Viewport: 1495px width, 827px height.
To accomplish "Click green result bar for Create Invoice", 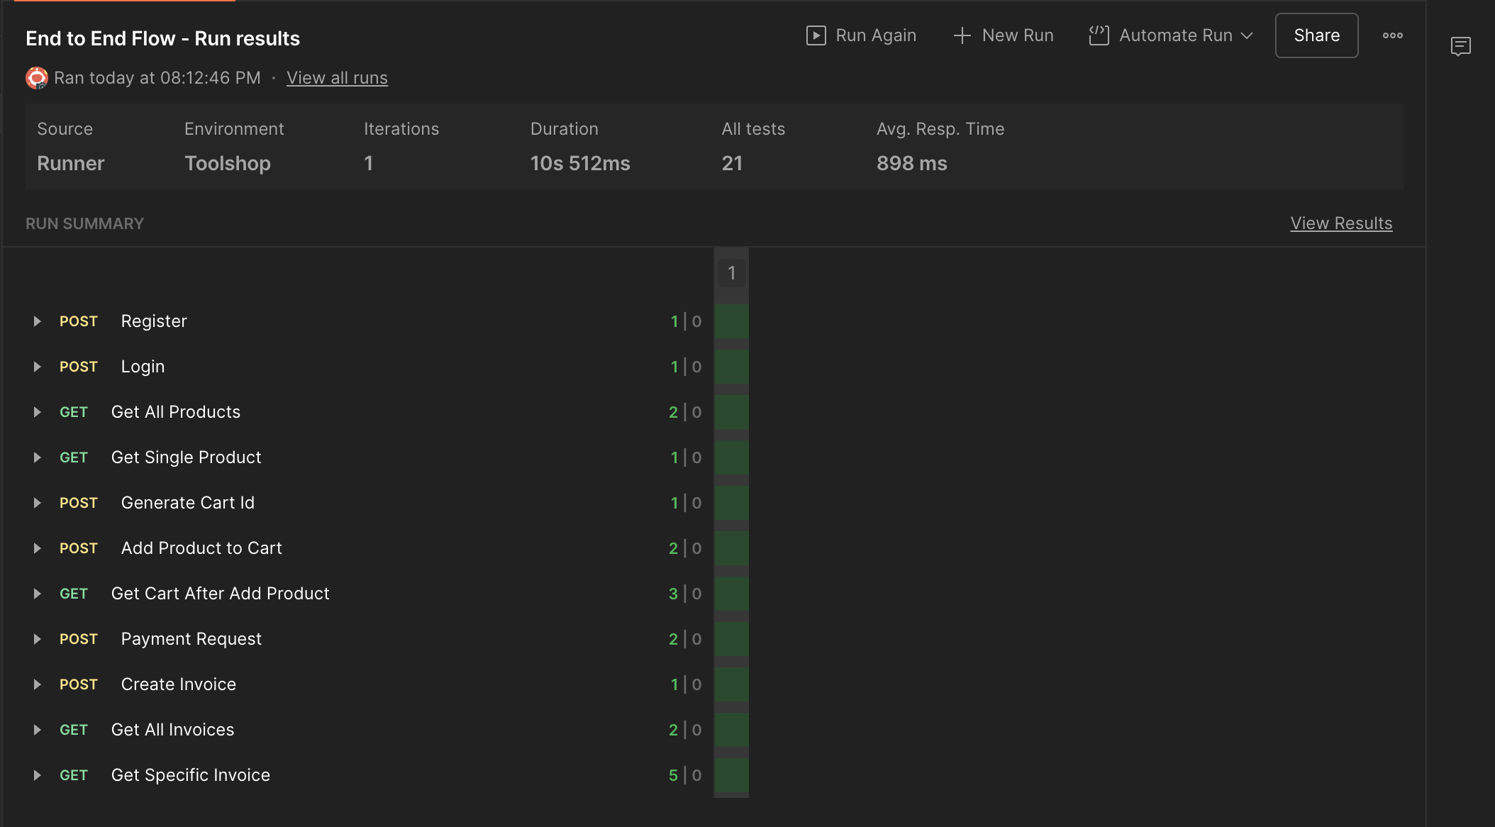I will 731,684.
